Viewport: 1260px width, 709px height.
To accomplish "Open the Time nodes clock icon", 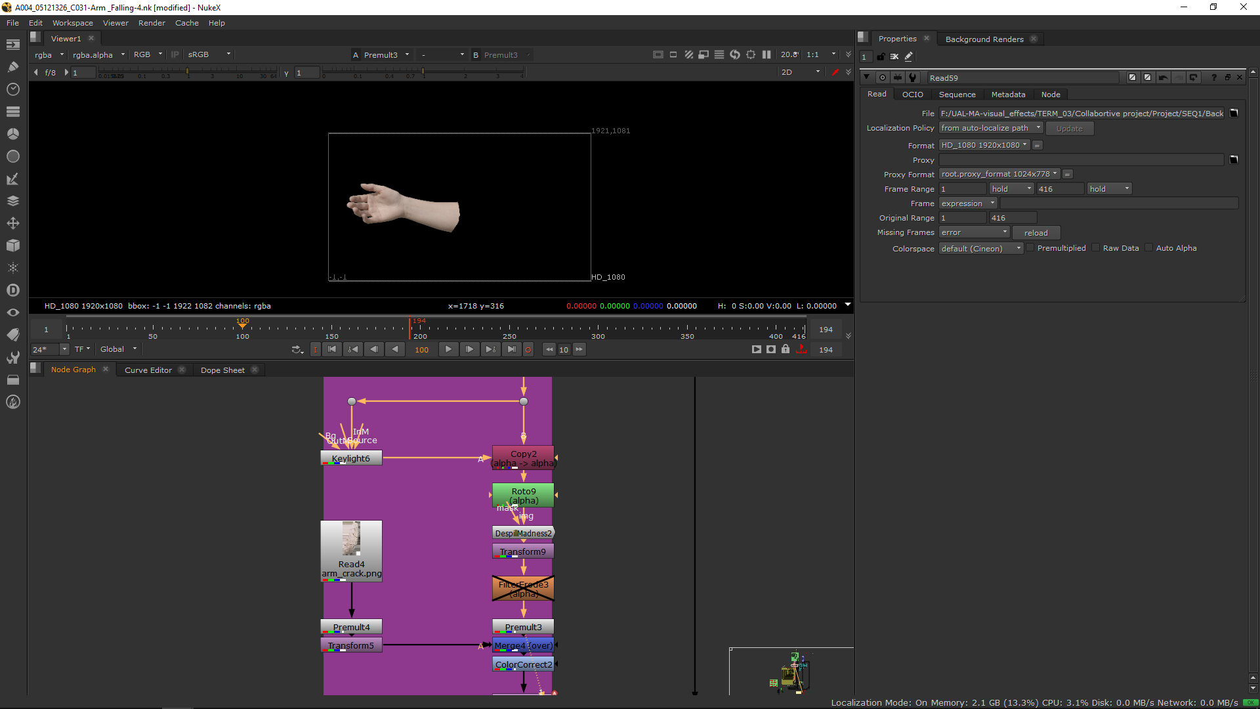I will click(12, 89).
